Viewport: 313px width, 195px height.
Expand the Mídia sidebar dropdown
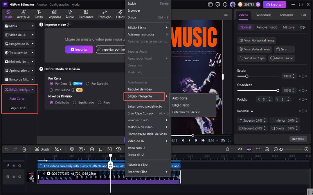point(32,26)
